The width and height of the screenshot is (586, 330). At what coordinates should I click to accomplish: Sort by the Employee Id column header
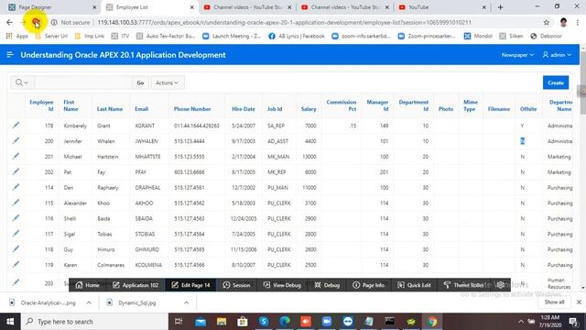pos(41,105)
